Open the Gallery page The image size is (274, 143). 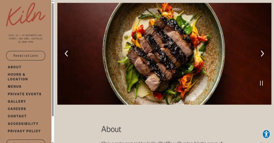coord(17,101)
